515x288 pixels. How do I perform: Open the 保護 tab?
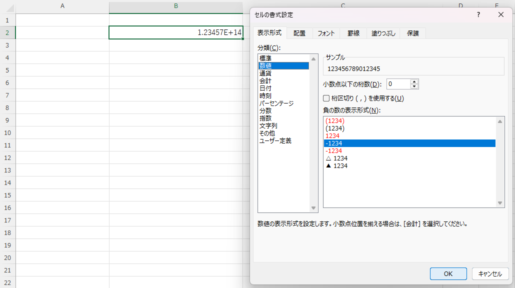(x=413, y=33)
